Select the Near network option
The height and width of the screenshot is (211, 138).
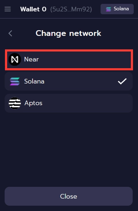[x=69, y=60]
